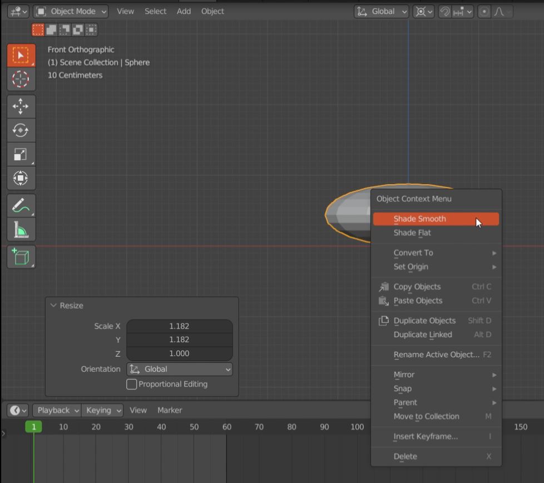544x483 pixels.
Task: Open the Object menu in the header
Action: point(212,11)
